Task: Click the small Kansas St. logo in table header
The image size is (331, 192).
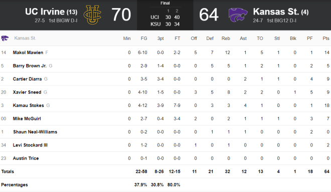Action: pyautogui.click(x=5, y=38)
